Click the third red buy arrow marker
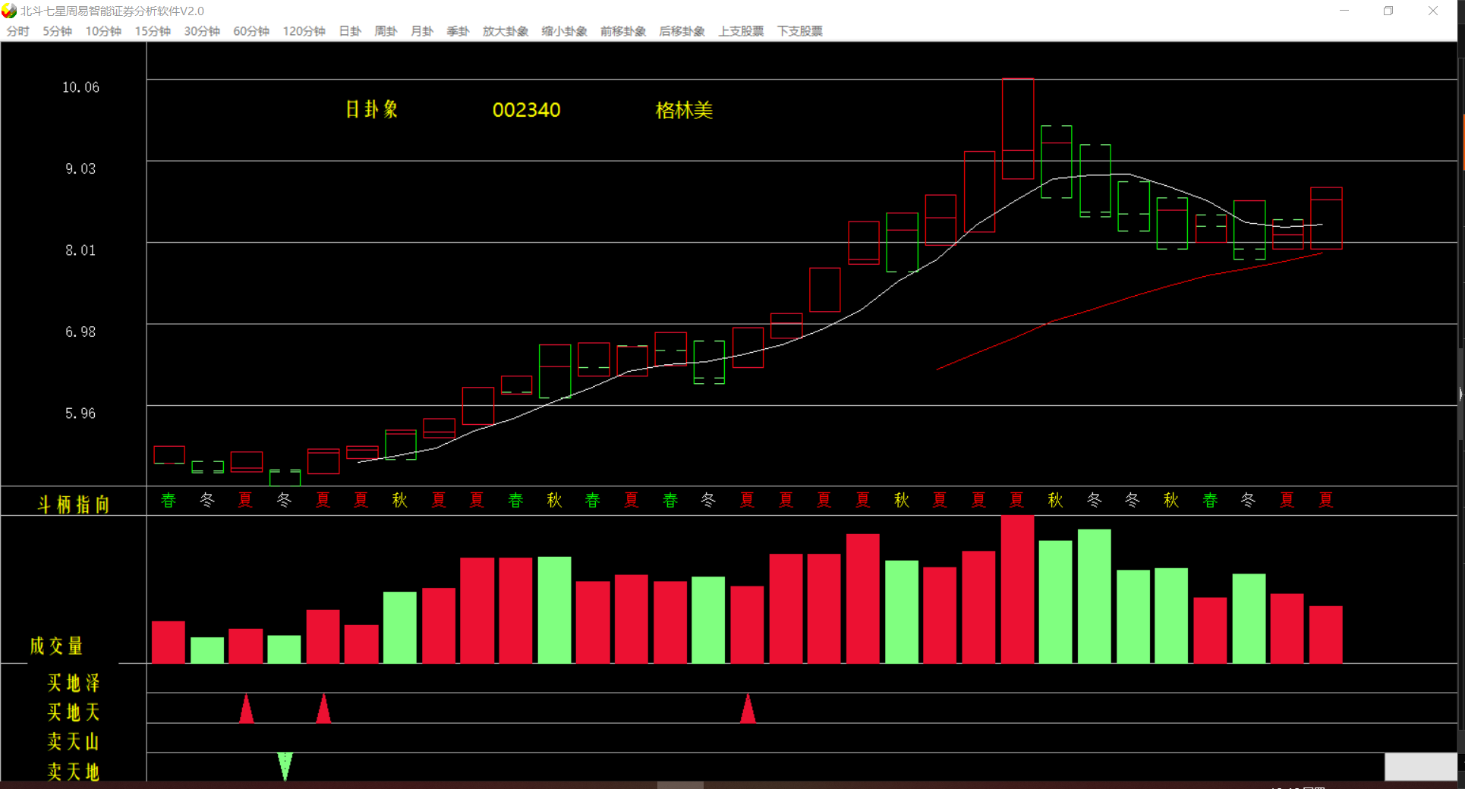The height and width of the screenshot is (789, 1465). [748, 709]
